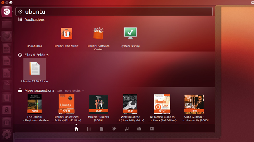Open Files folder icon in launcher
254x142 pixels.
pyautogui.click(x=7, y=24)
